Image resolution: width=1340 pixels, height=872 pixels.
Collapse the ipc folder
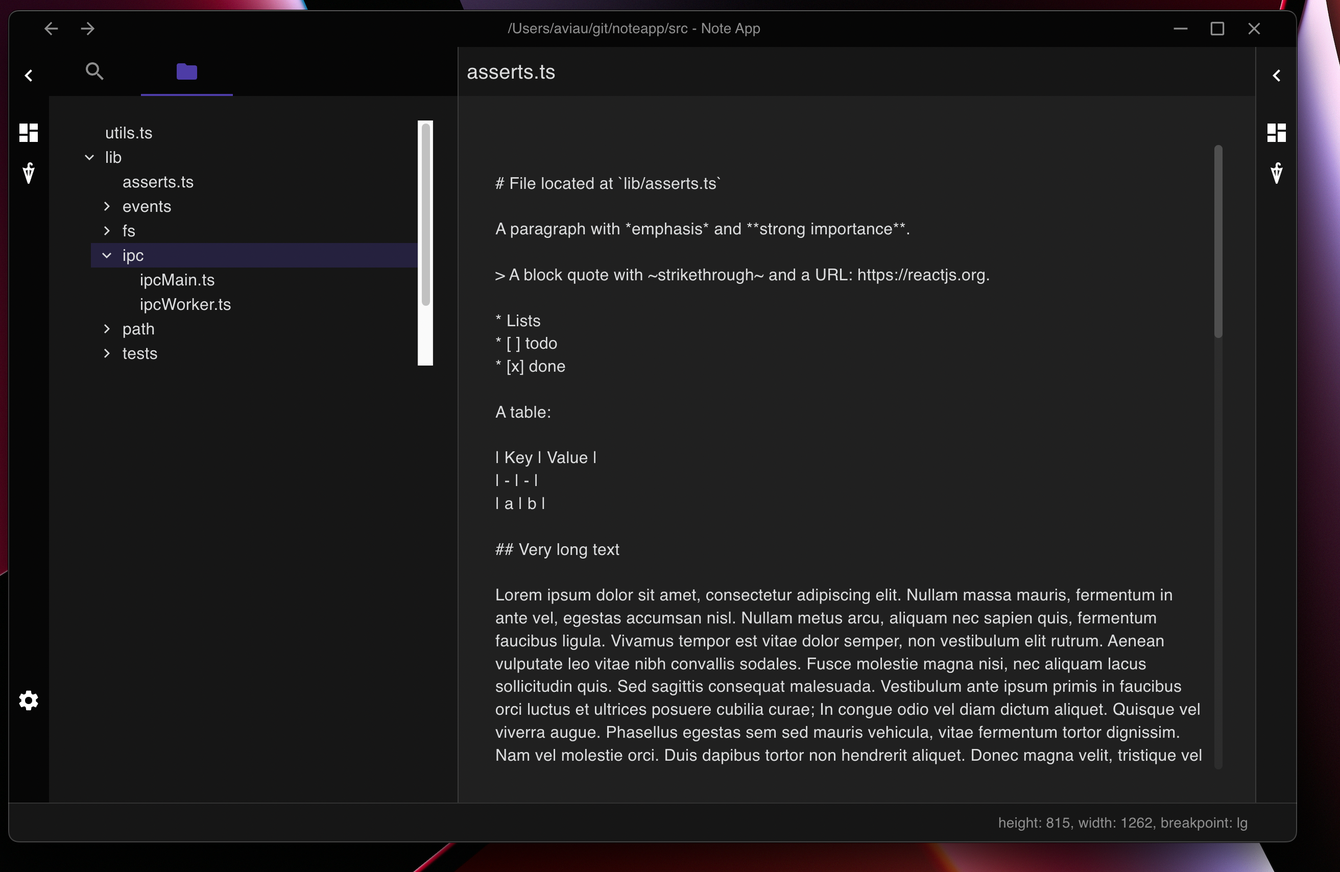point(107,256)
